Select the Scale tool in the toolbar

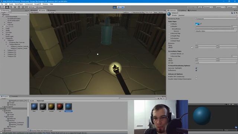pyautogui.click(x=15, y=7)
